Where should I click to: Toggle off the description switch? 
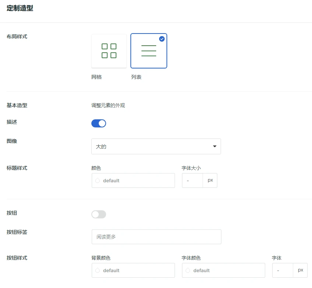98,123
